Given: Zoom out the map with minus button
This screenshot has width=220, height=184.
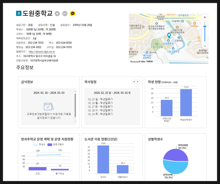Looking at the screenshot, I should point(205,46).
